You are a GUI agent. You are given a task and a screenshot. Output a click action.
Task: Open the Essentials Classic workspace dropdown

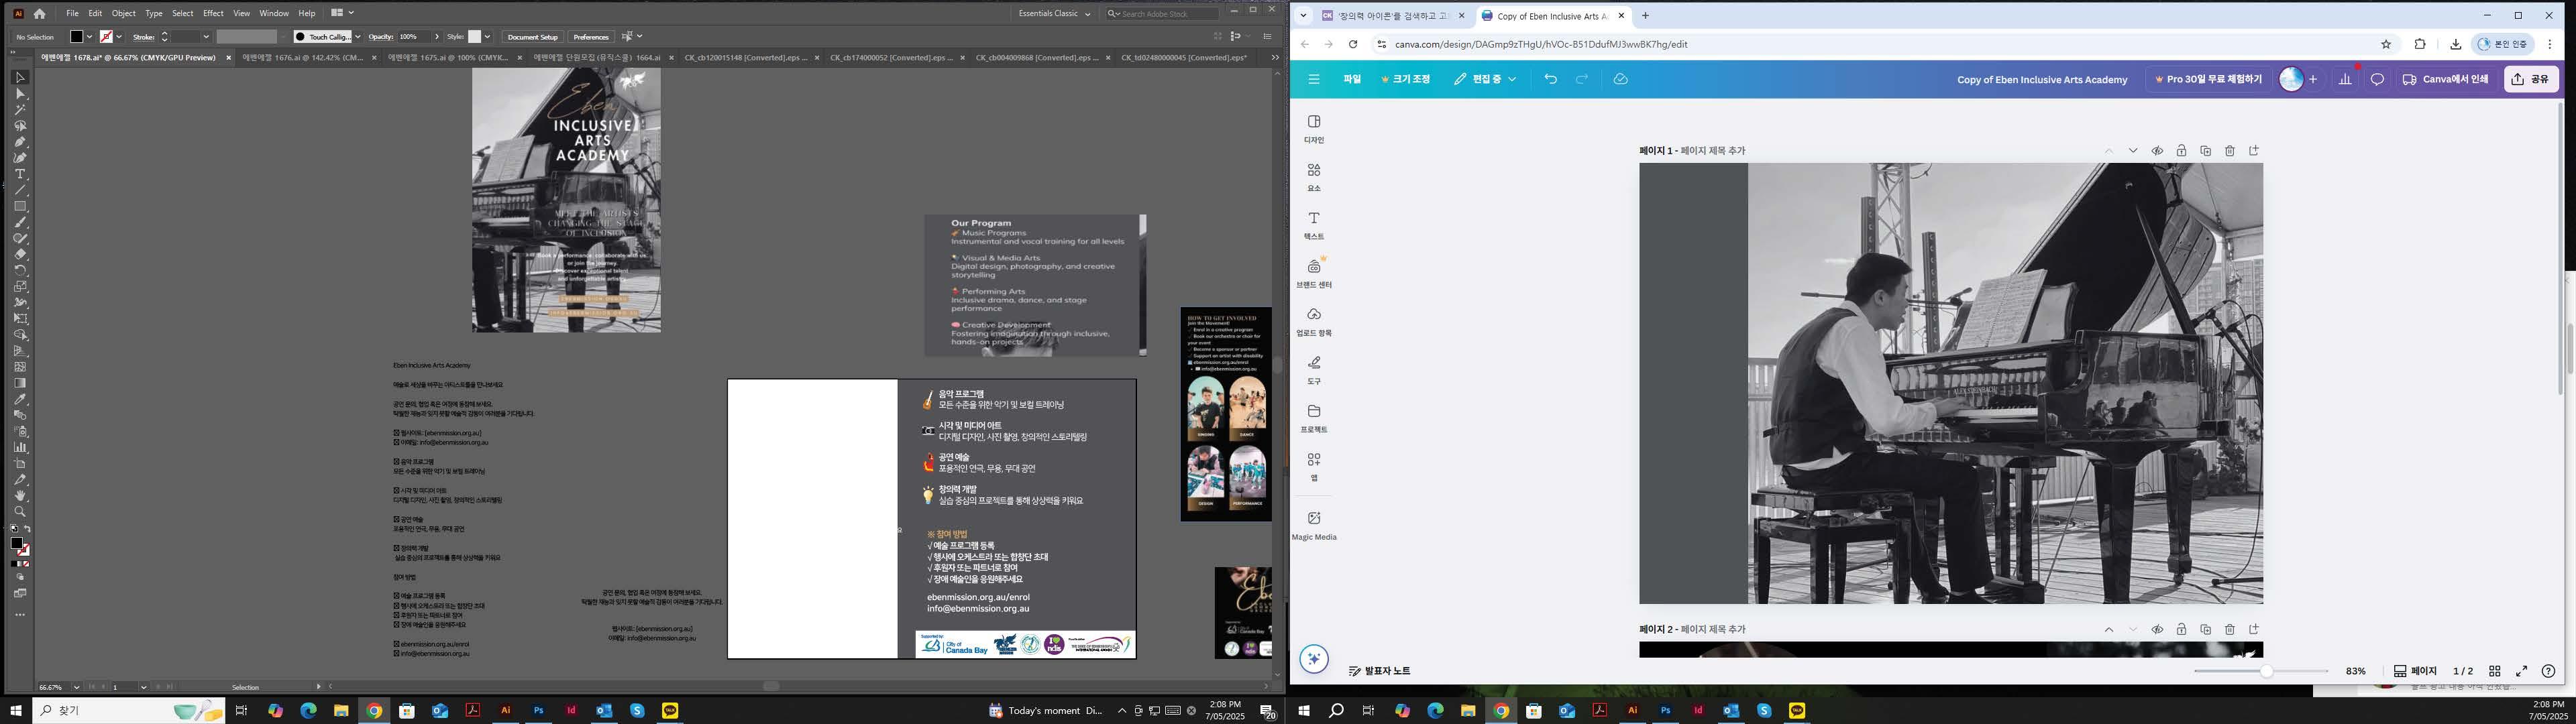tap(1054, 13)
